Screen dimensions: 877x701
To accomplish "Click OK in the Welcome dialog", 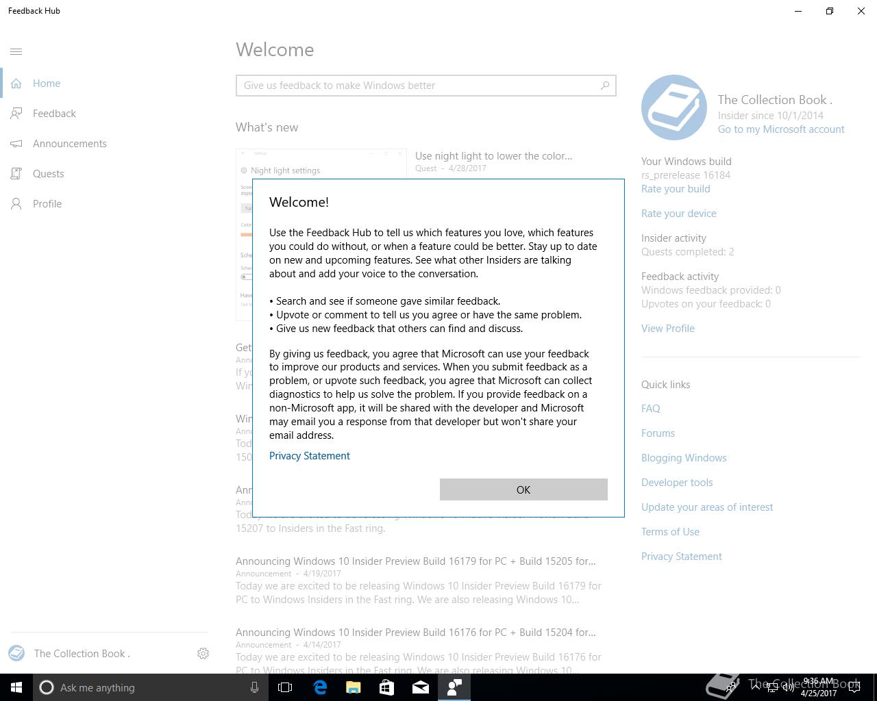I will (523, 489).
